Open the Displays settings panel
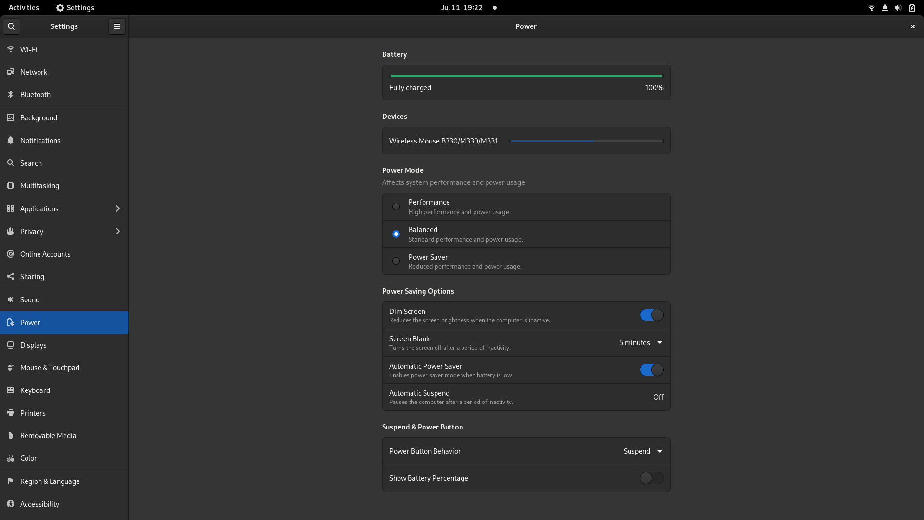 tap(33, 345)
